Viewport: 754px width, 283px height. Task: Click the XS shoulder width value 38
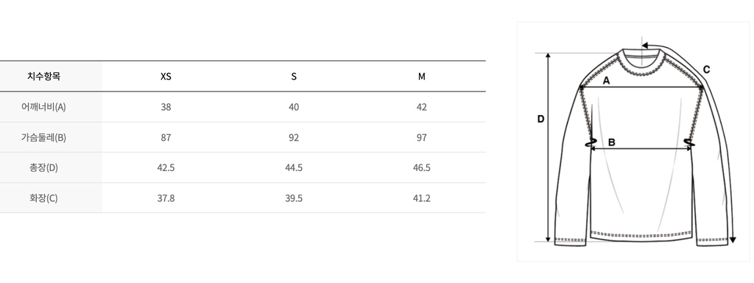tap(166, 107)
